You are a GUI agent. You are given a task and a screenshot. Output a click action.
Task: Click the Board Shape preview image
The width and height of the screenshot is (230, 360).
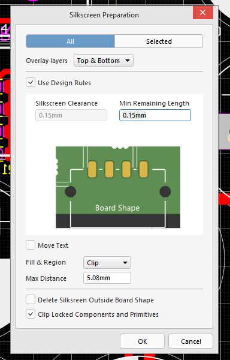[x=118, y=187]
